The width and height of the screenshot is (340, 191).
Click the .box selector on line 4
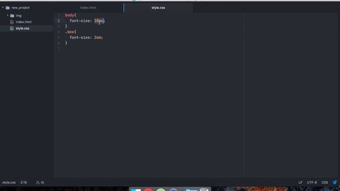pos(70,32)
